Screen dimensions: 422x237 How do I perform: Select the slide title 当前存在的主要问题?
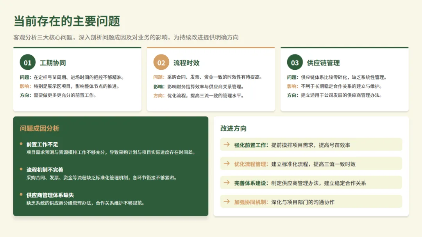(x=67, y=21)
